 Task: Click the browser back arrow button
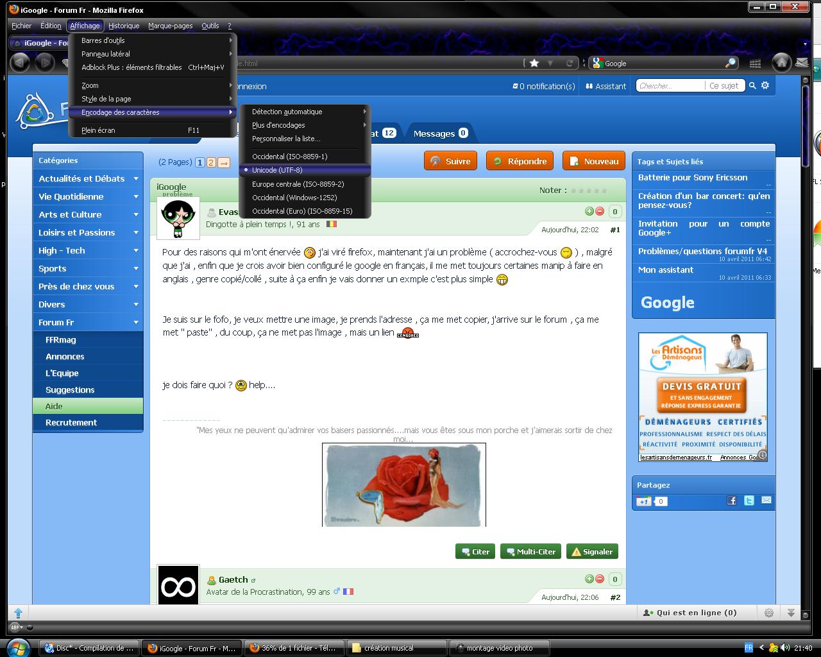[20, 62]
